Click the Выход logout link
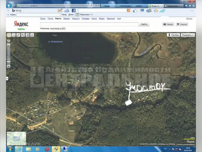 [189, 18]
